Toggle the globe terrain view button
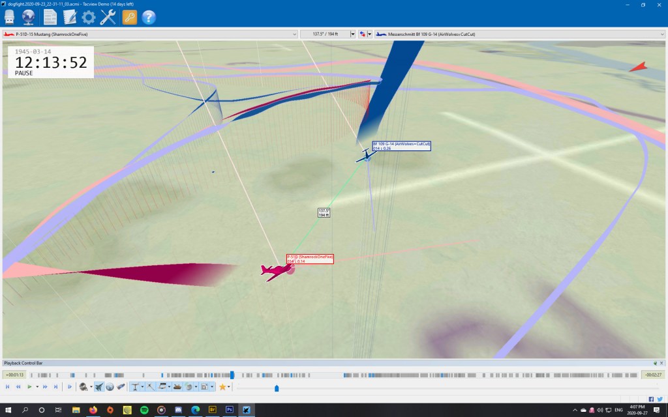 tap(110, 387)
